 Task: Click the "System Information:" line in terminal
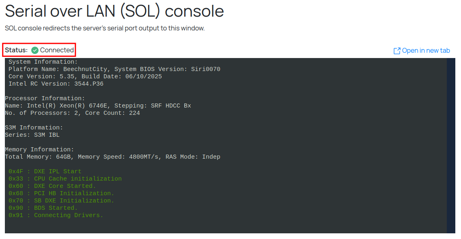coord(43,62)
